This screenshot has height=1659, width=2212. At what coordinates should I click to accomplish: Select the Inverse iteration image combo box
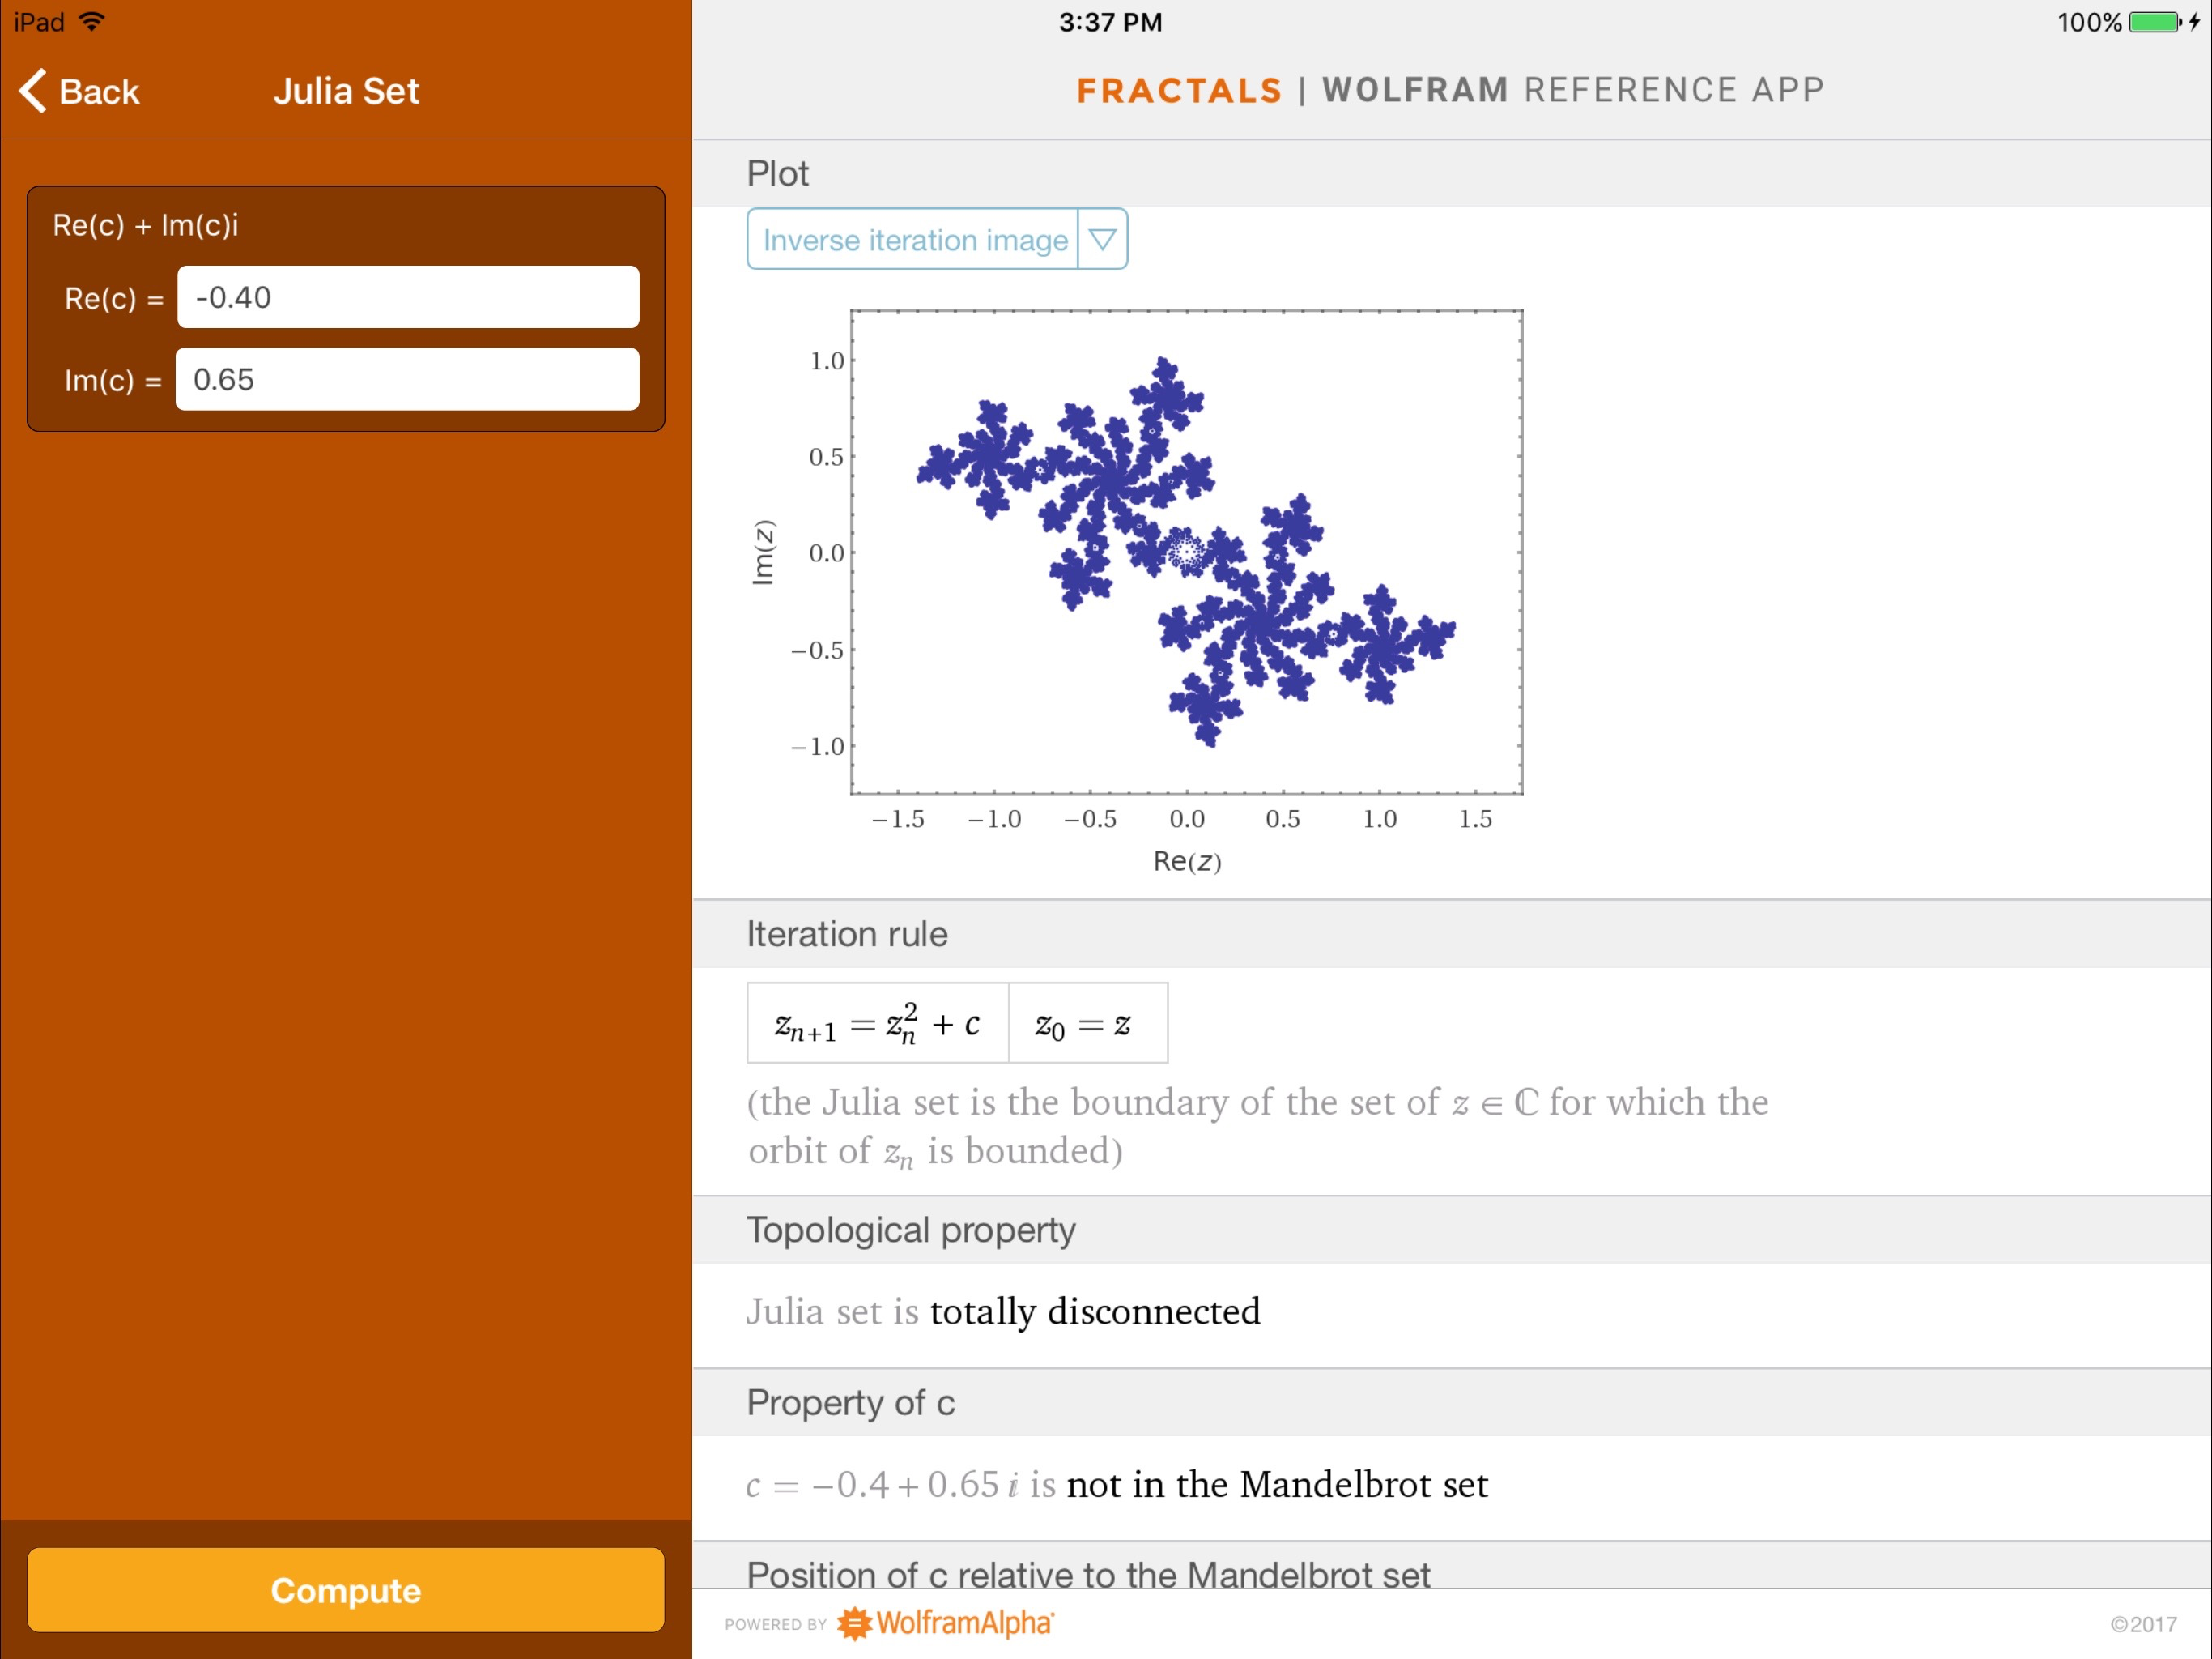pos(914,239)
